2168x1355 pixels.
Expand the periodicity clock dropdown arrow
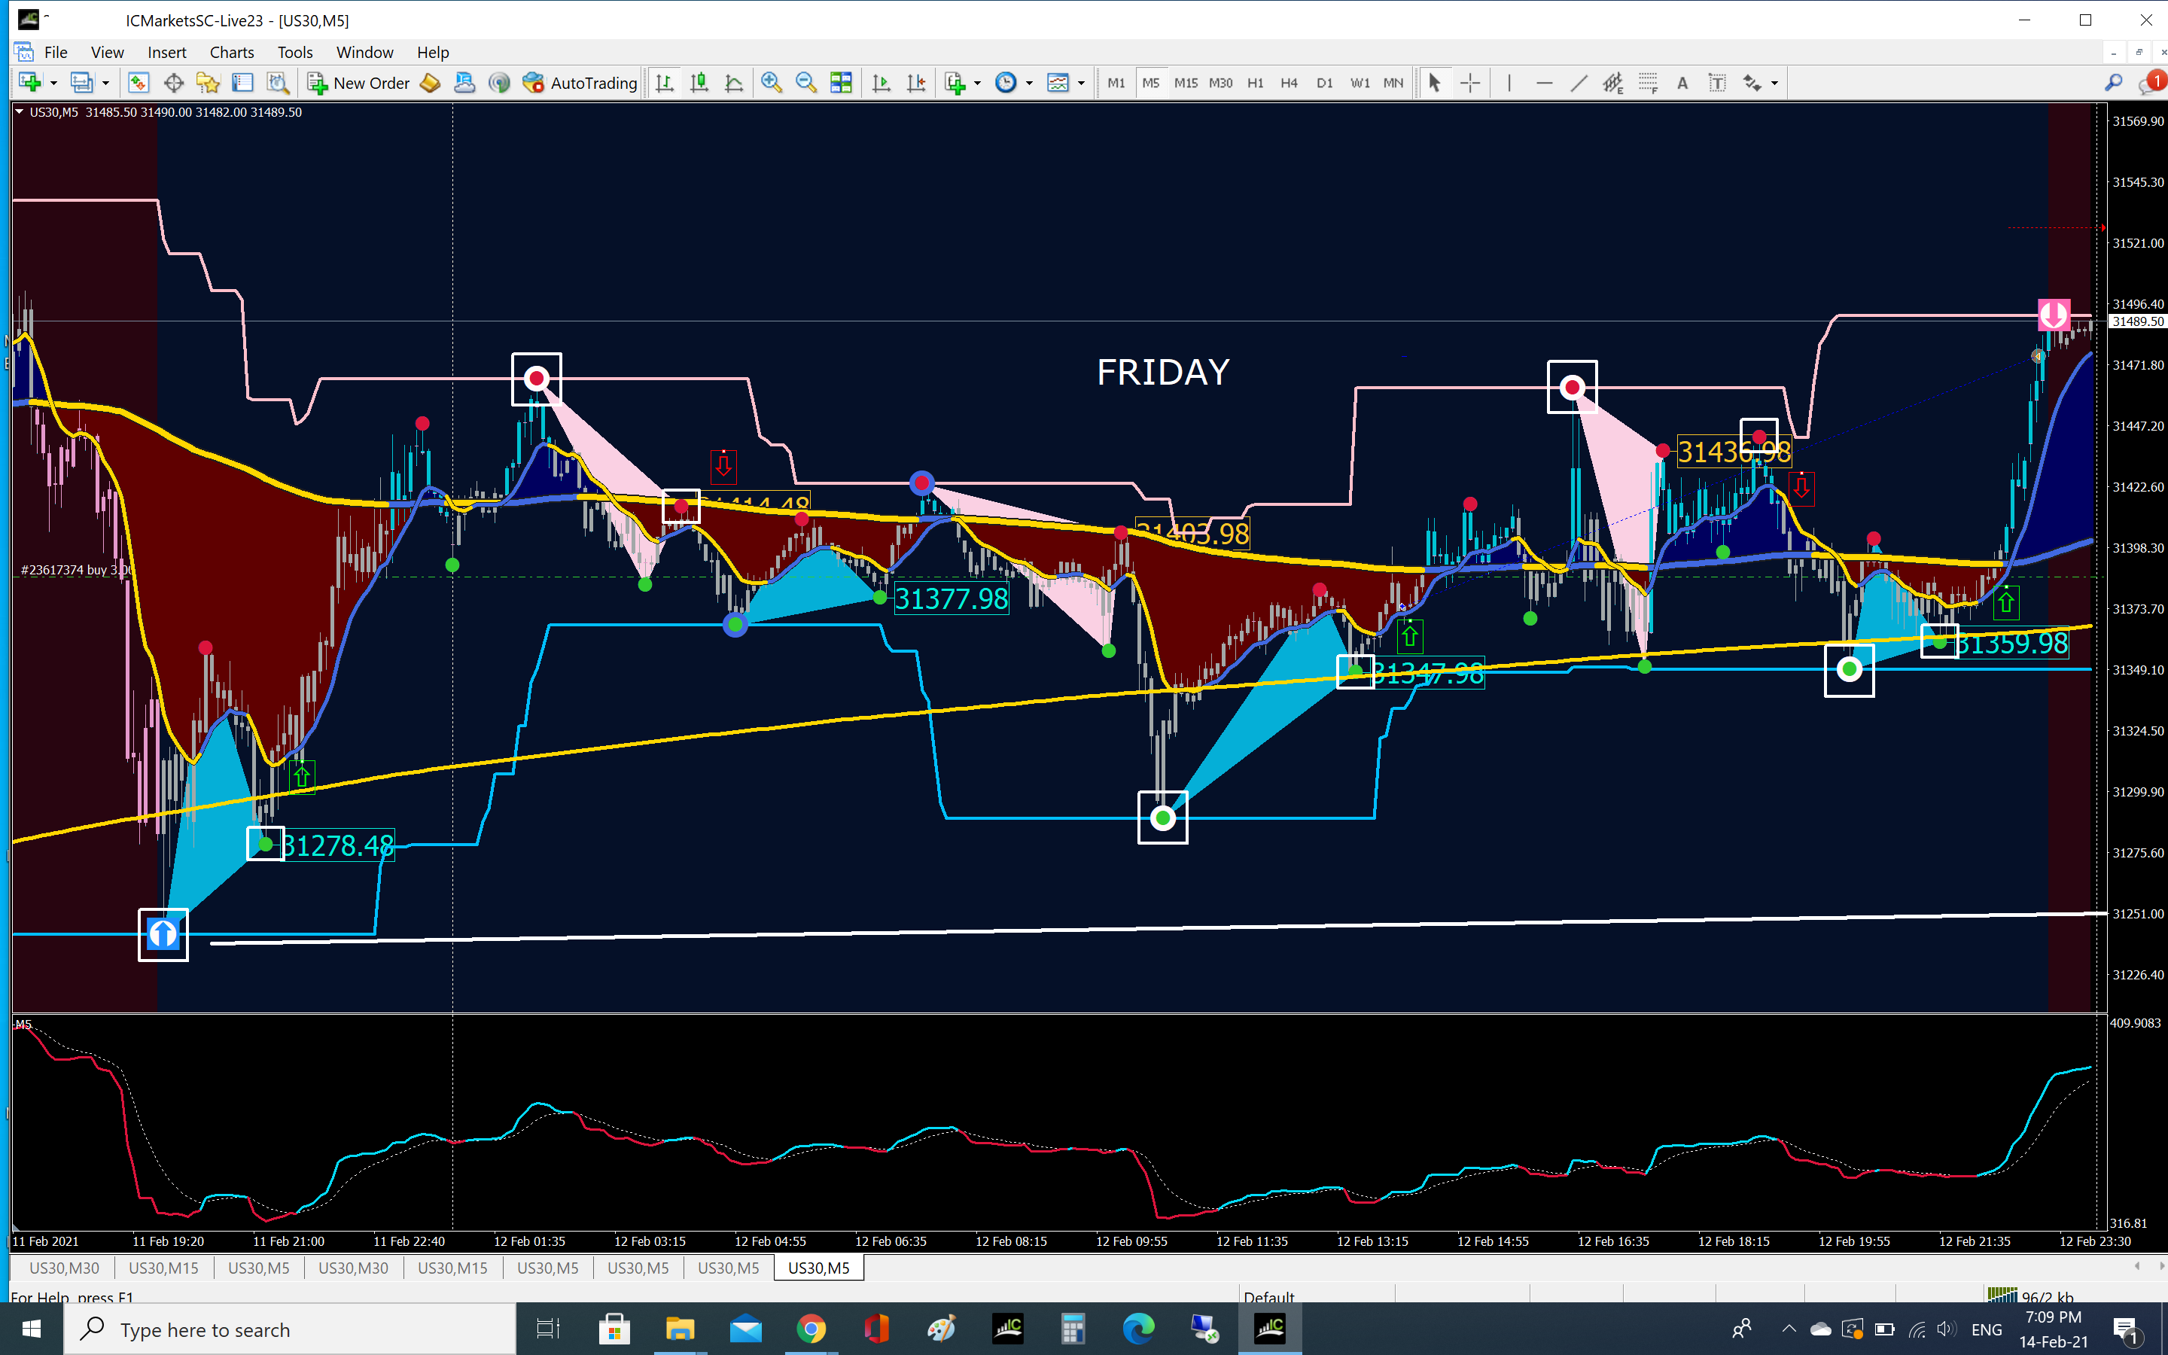click(x=1029, y=83)
